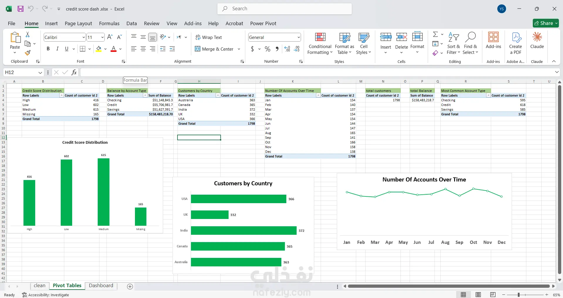Switch to the Formulas ribbon tab
Viewport: 563px width, 298px height.
click(x=109, y=23)
